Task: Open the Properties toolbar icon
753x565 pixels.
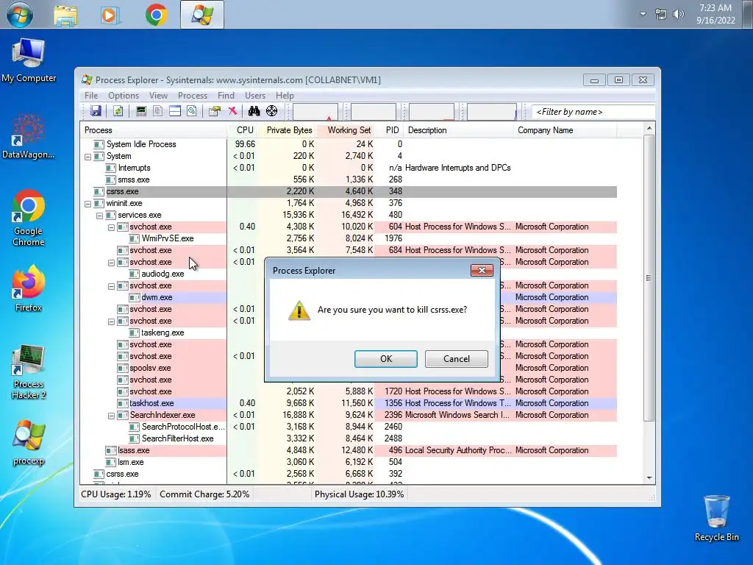Action: [214, 112]
